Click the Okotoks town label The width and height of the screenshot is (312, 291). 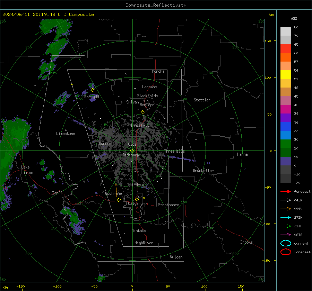click(139, 231)
